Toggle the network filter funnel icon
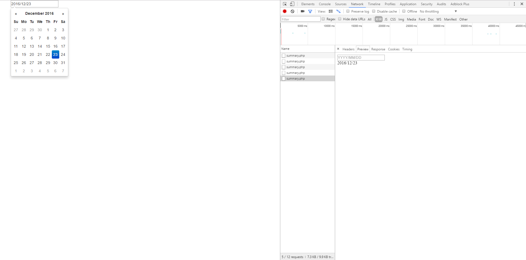This screenshot has width=526, height=260. [x=310, y=11]
